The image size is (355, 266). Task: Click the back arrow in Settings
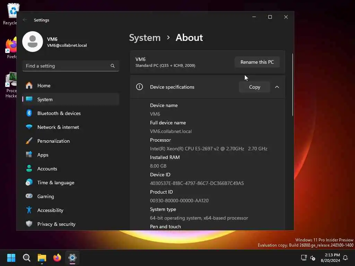25,20
